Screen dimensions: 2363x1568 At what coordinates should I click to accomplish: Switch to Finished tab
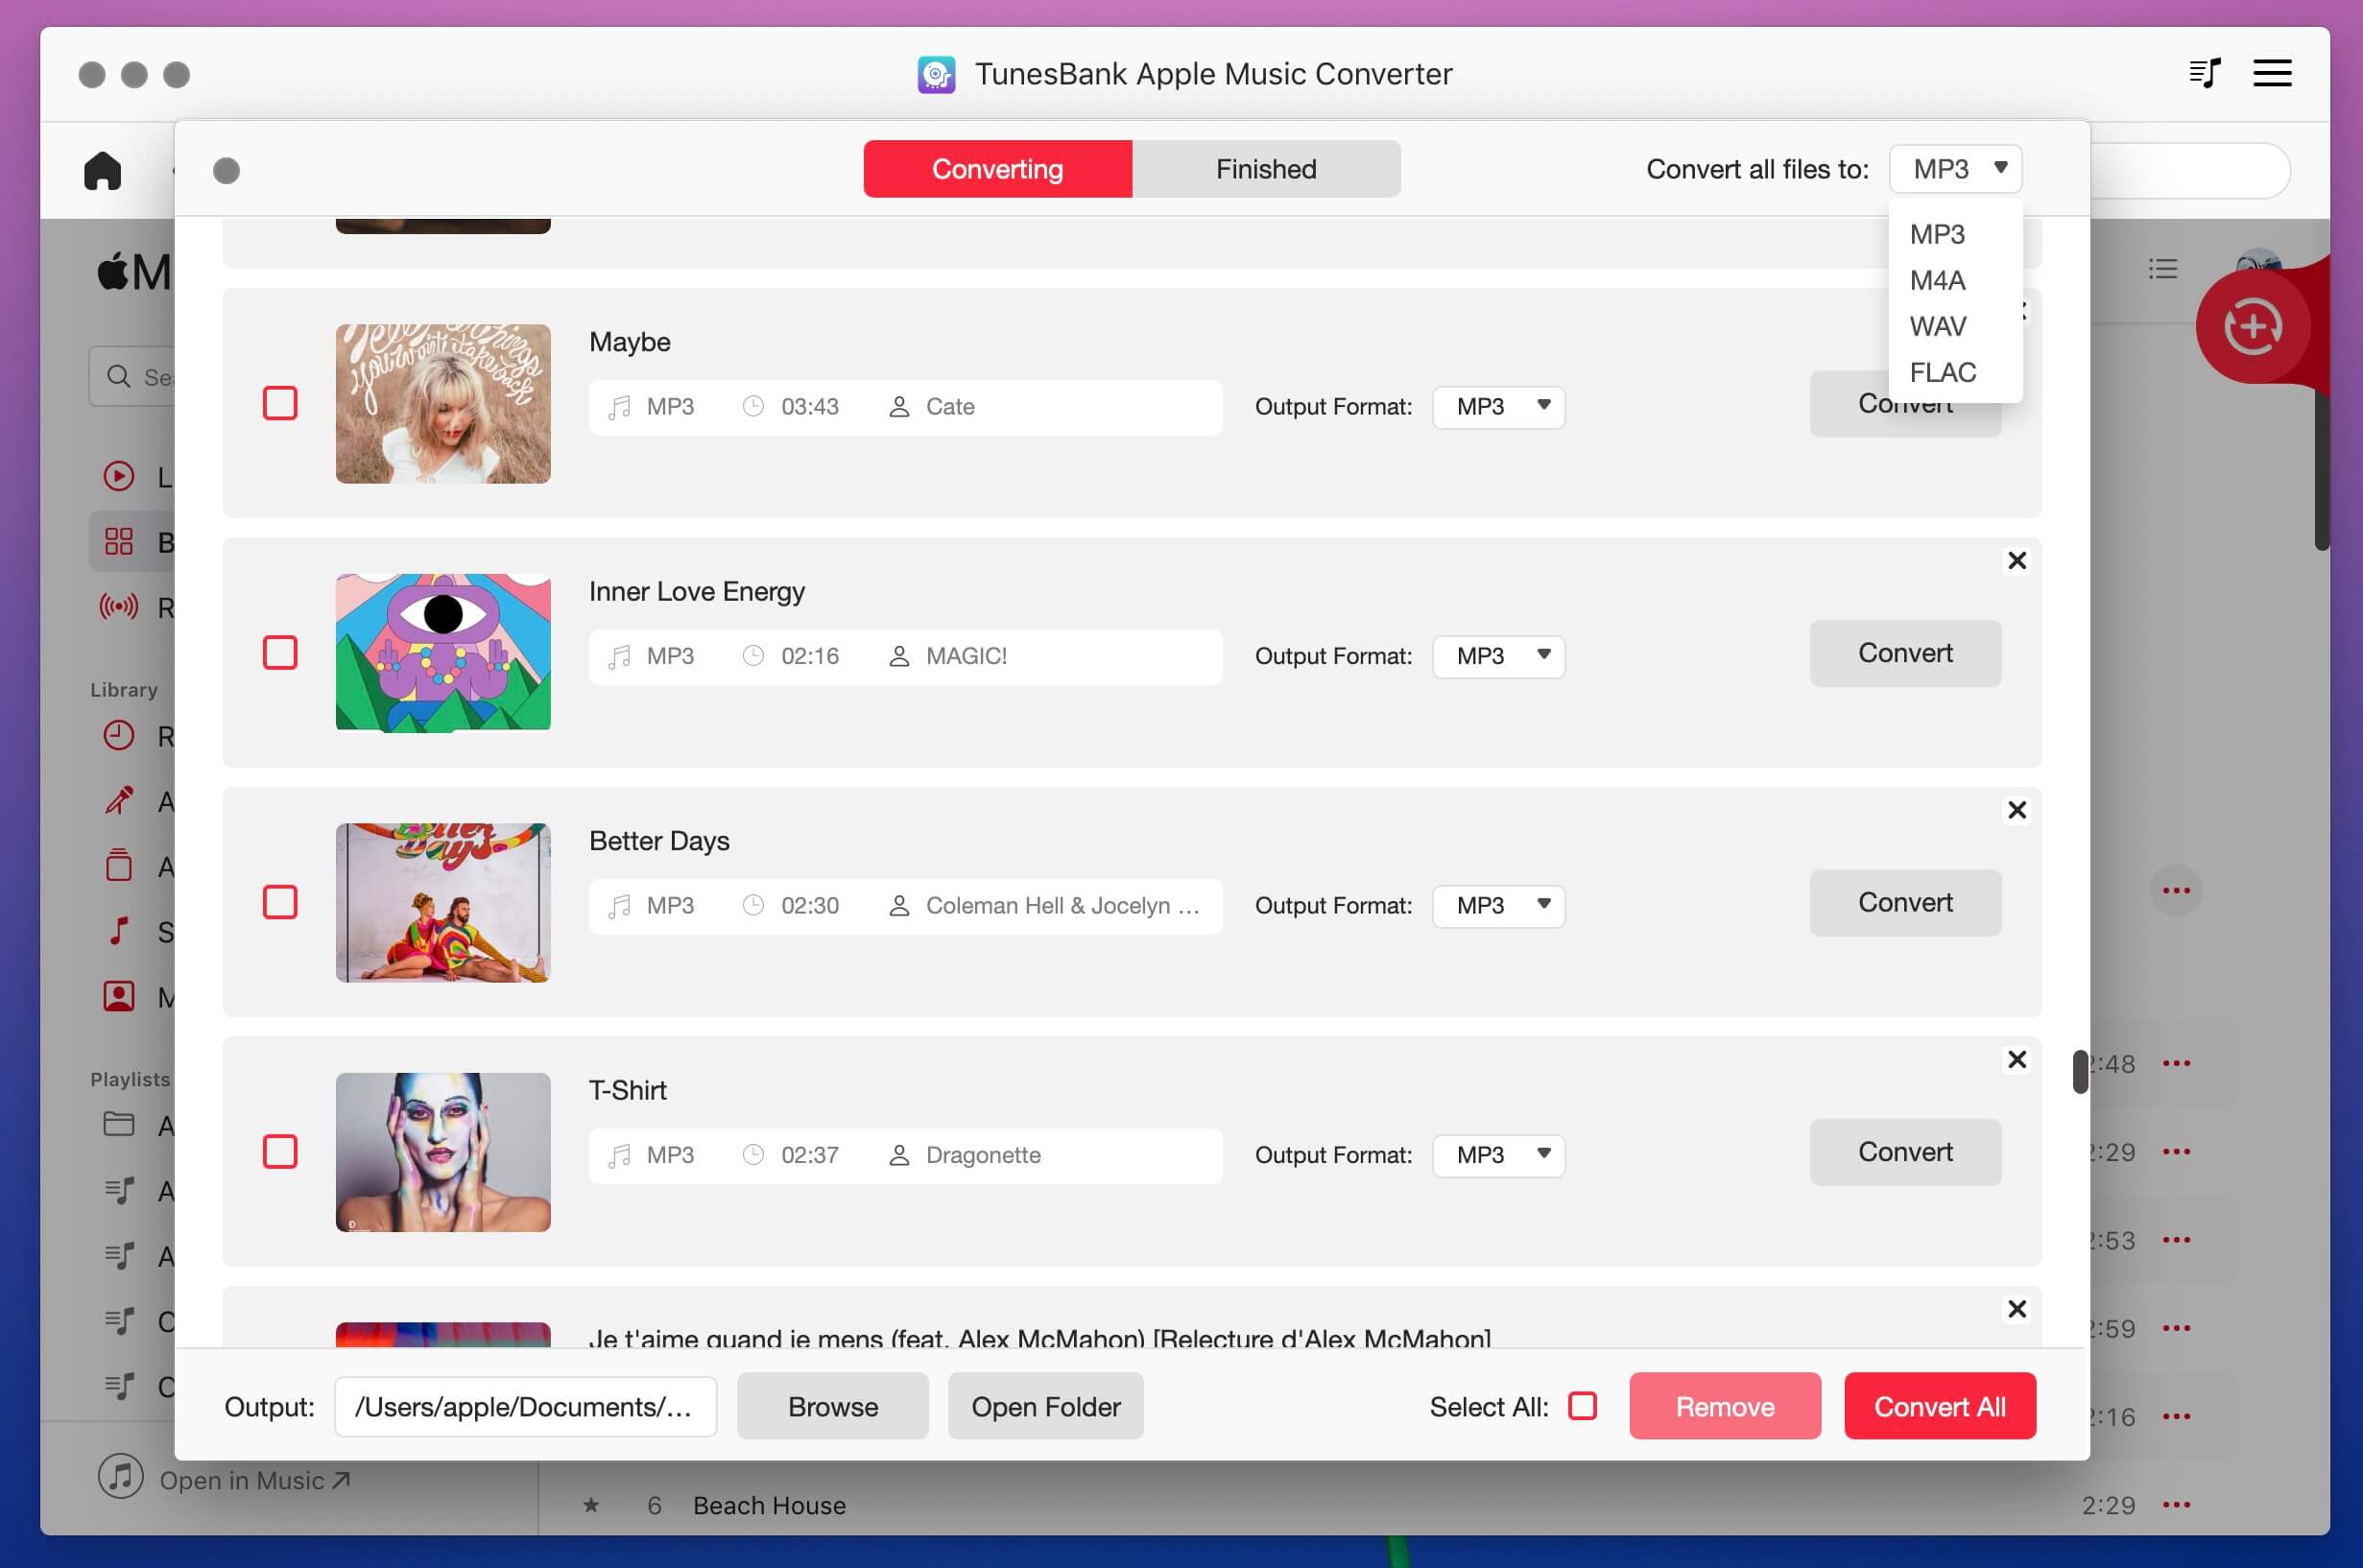(x=1266, y=168)
